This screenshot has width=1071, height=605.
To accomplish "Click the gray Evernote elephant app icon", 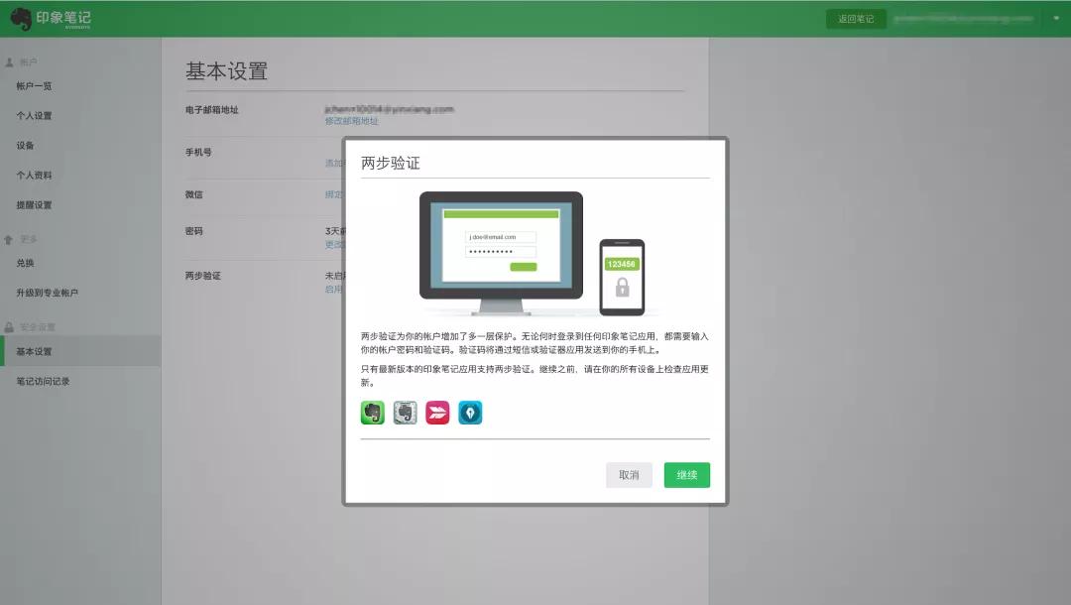I will (x=405, y=413).
